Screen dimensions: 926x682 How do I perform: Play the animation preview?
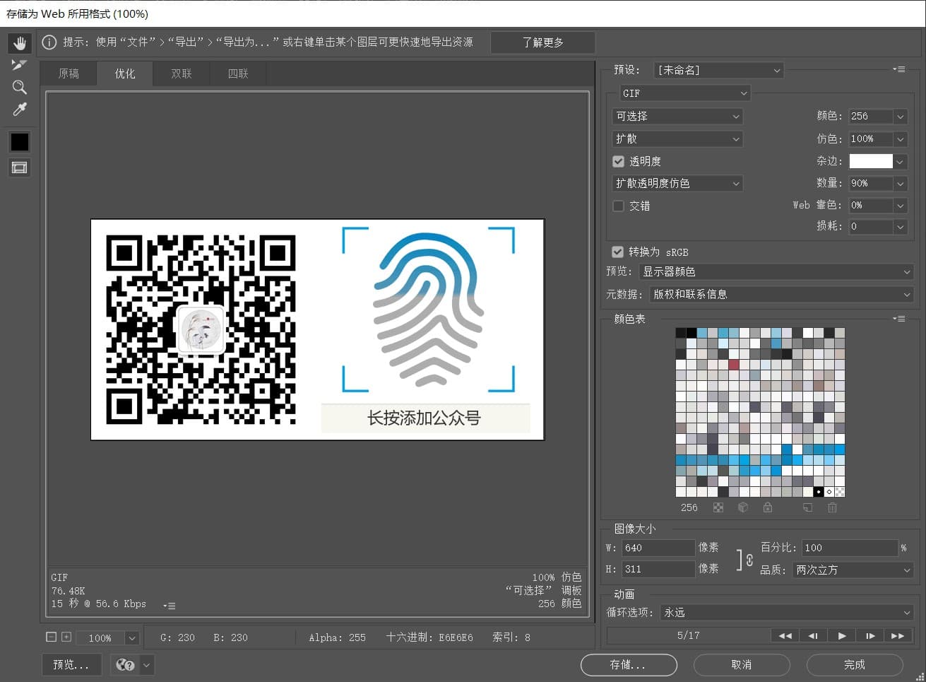point(841,636)
